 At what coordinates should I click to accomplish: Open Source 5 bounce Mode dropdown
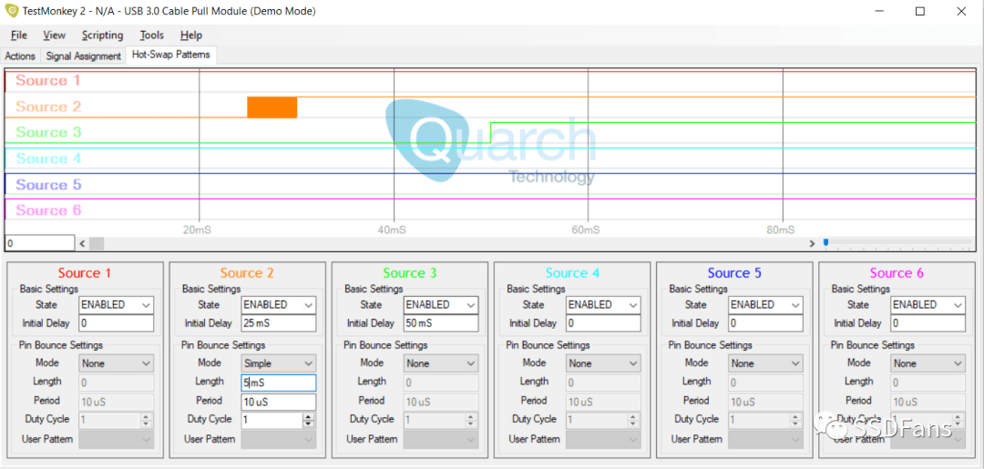(x=765, y=363)
